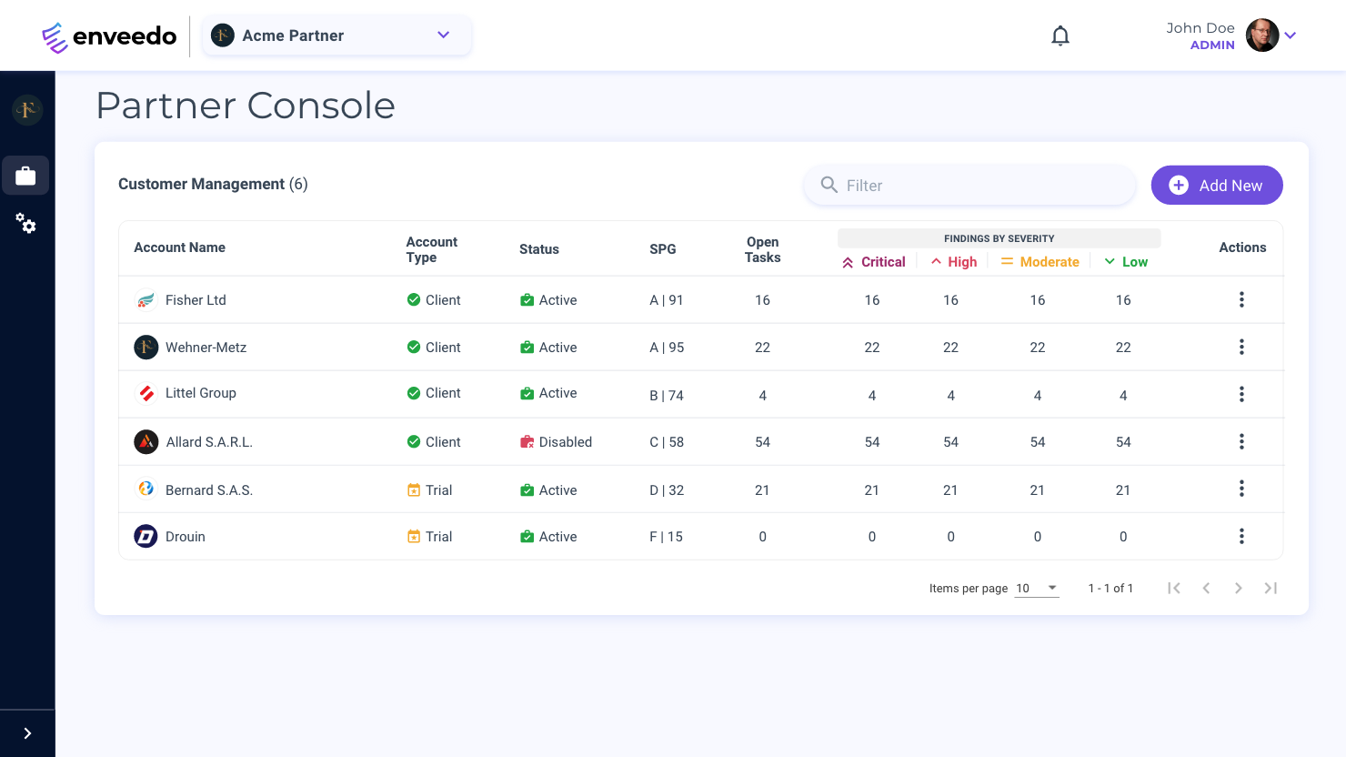The width and height of the screenshot is (1346, 757).
Task: Open actions menu for Fisher Ltd
Action: (1241, 300)
